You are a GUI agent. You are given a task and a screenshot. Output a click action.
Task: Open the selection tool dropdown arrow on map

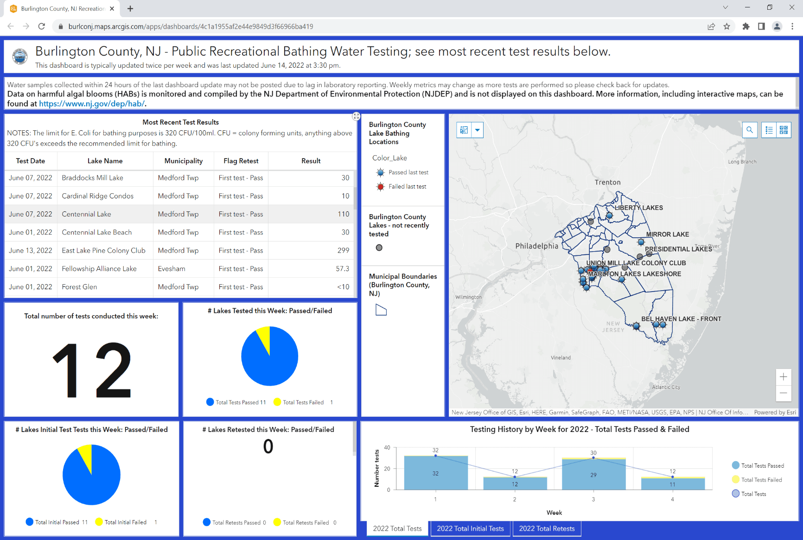tap(477, 130)
